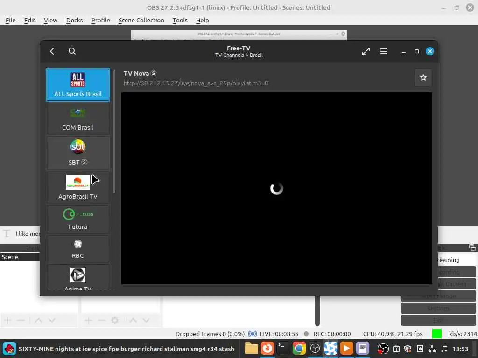
Task: Move source down in OBS sources toolbar
Action: (x=146, y=320)
